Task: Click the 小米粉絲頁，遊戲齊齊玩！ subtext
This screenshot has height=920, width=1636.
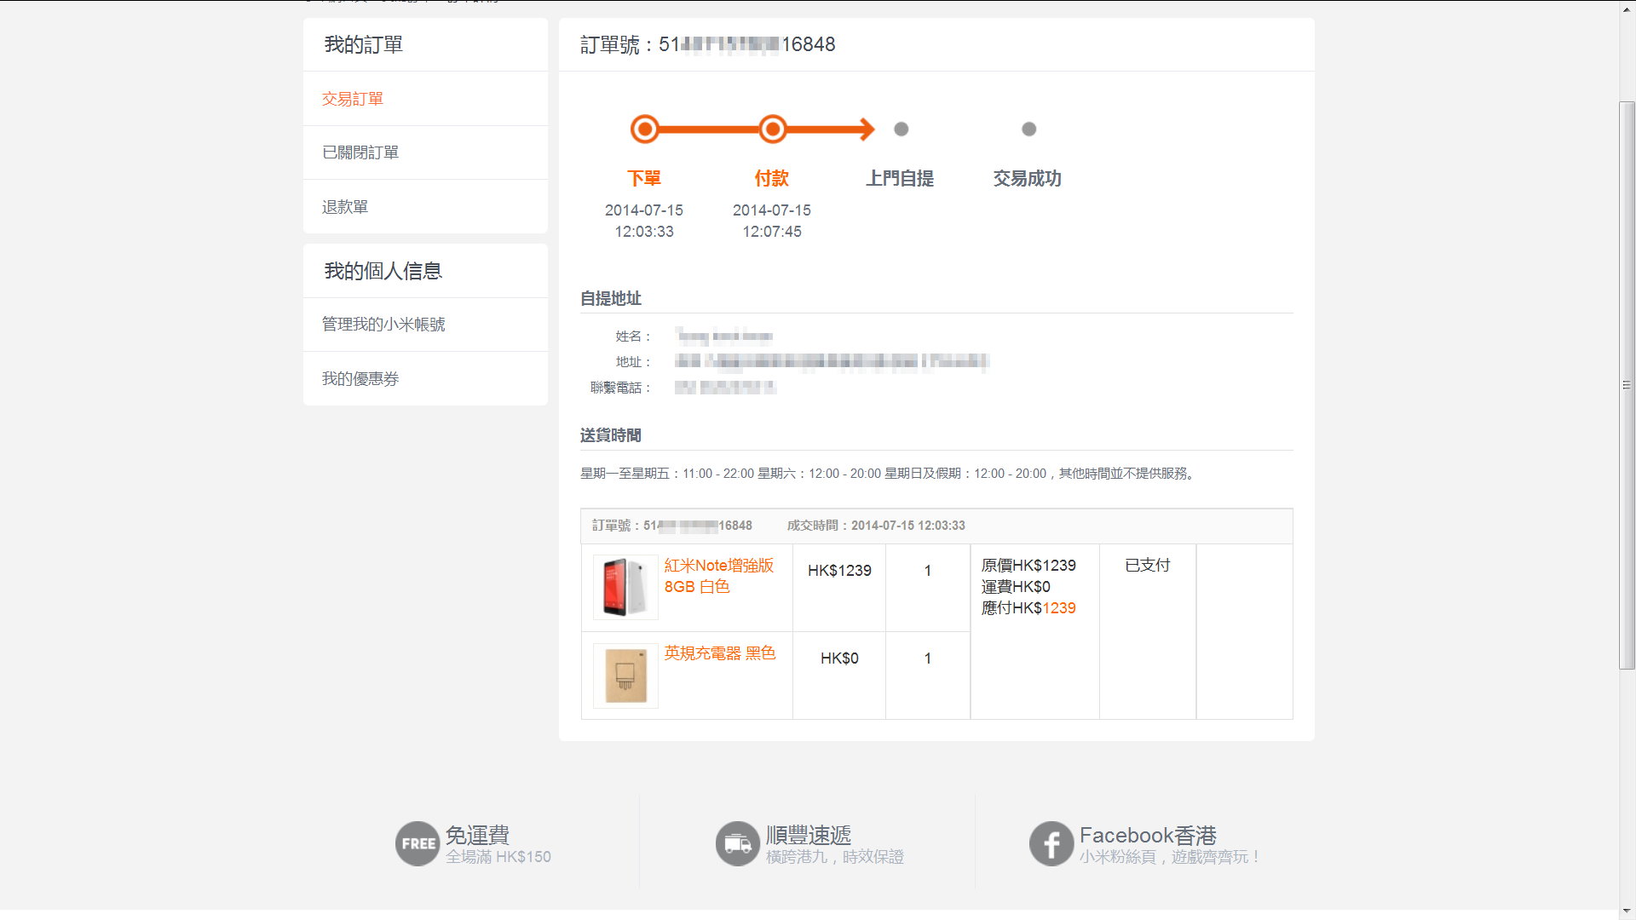Action: [1171, 857]
